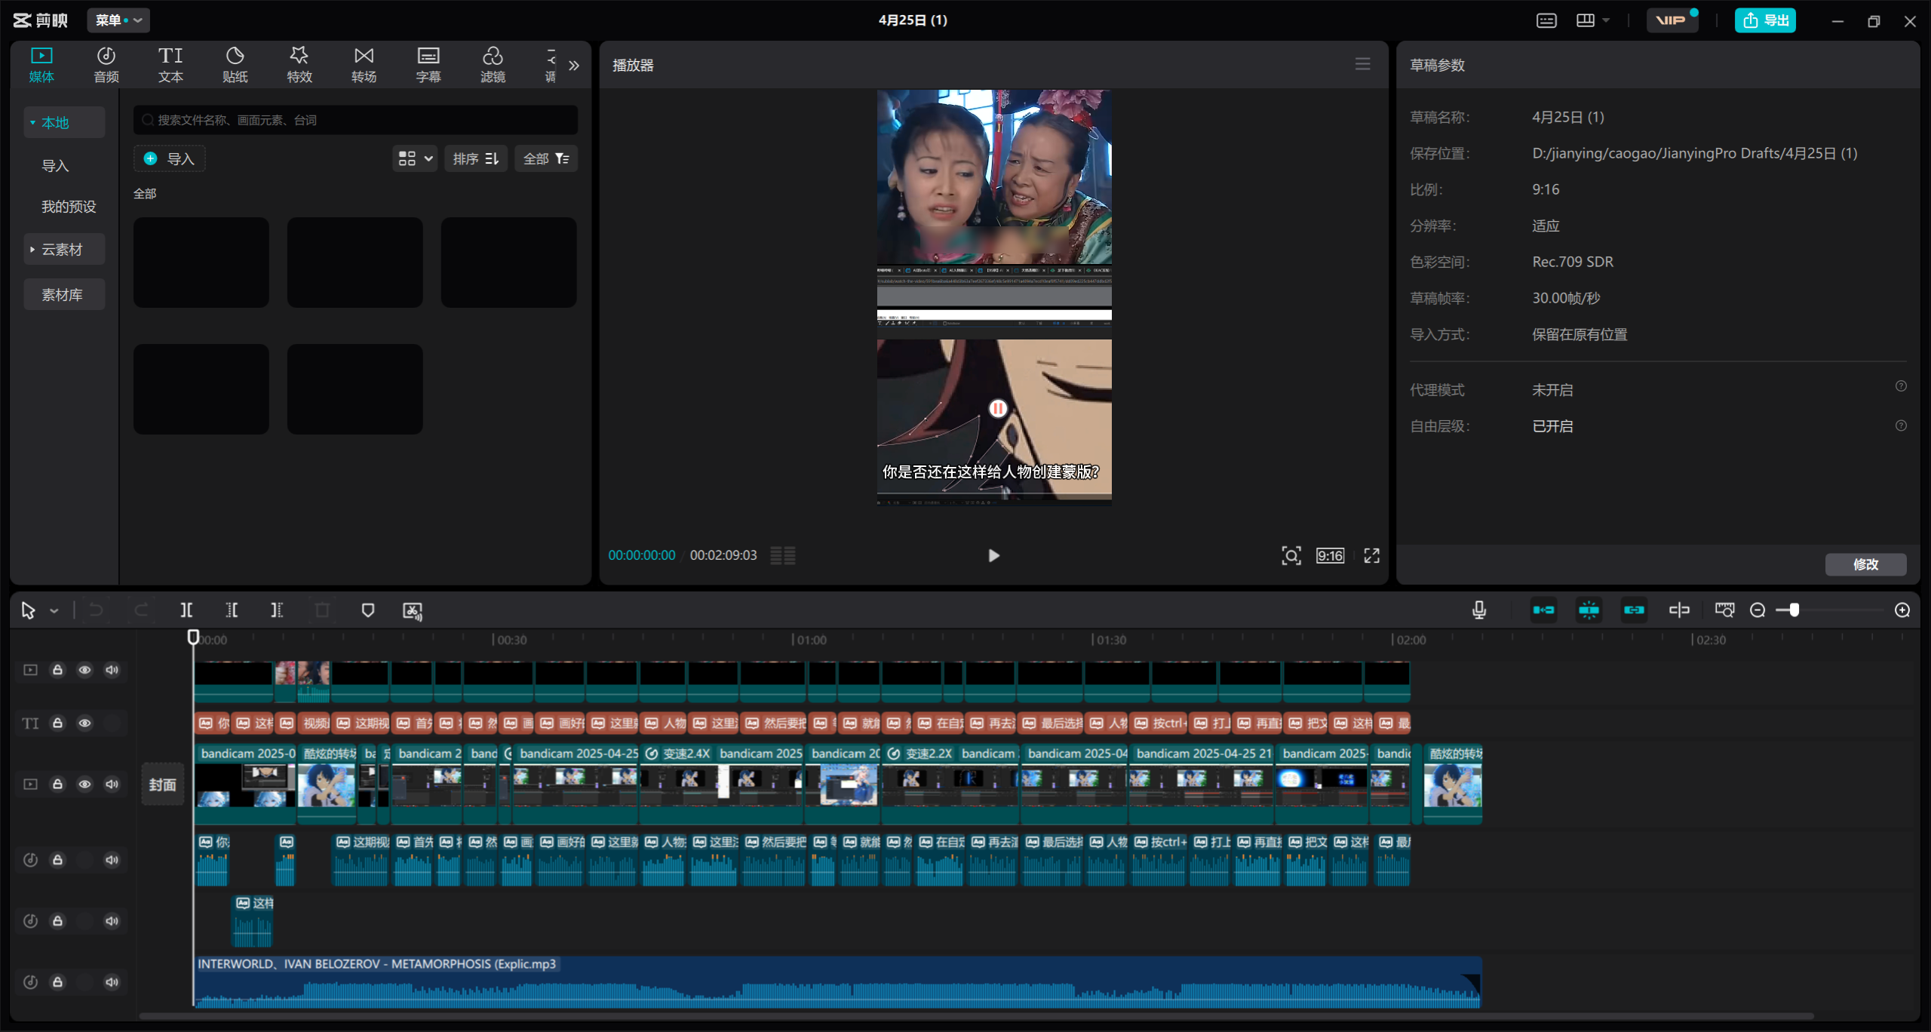The height and width of the screenshot is (1032, 1931).
Task: Click the timeline overview fit icon
Action: click(1724, 610)
